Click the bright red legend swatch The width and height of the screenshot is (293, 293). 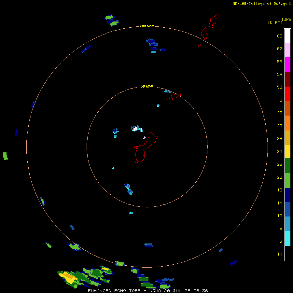(x=287, y=94)
